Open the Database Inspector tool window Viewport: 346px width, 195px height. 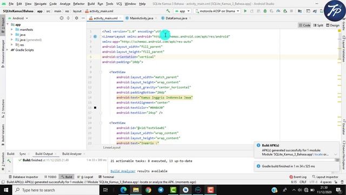click(23, 177)
